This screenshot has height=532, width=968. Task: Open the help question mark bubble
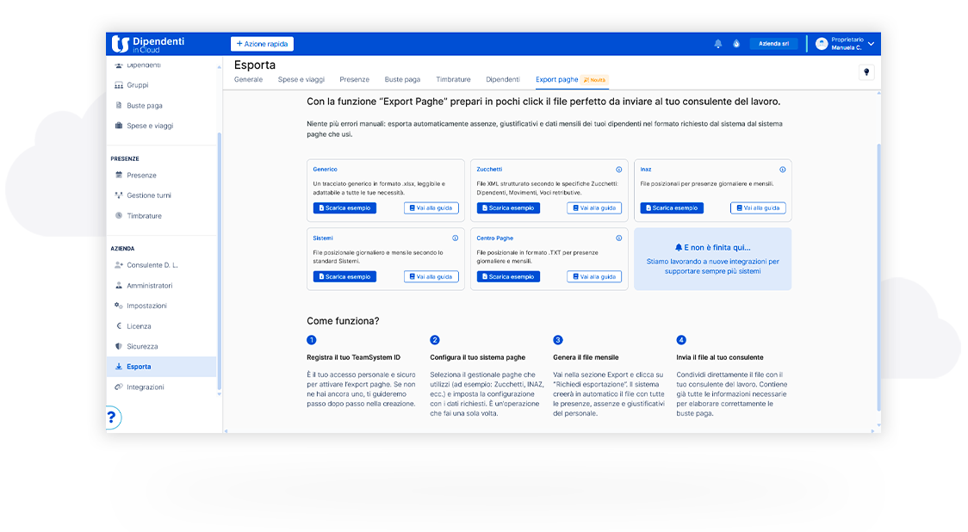tap(111, 417)
